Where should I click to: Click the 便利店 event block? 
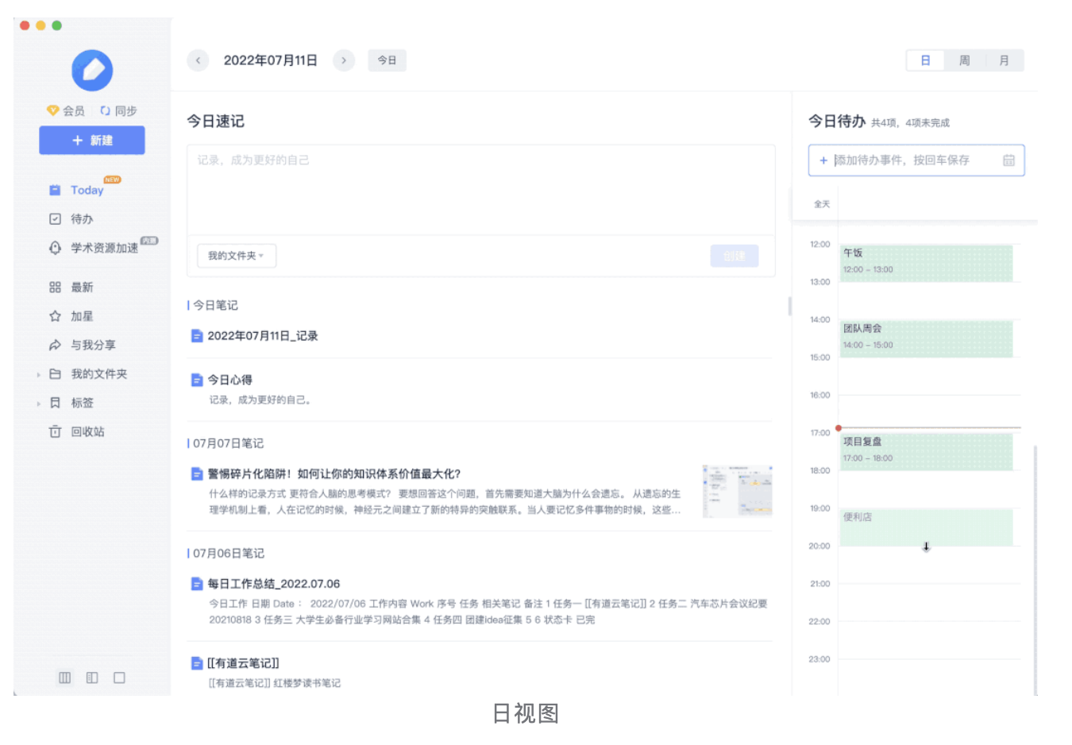pyautogui.click(x=926, y=527)
